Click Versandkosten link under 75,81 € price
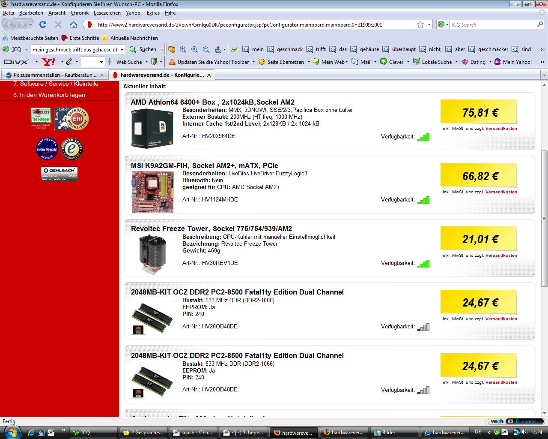Screen dimensions: 548x439 [501, 129]
